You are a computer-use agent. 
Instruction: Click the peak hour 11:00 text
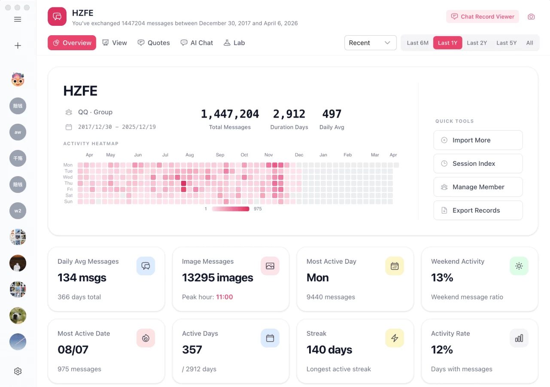(x=225, y=297)
